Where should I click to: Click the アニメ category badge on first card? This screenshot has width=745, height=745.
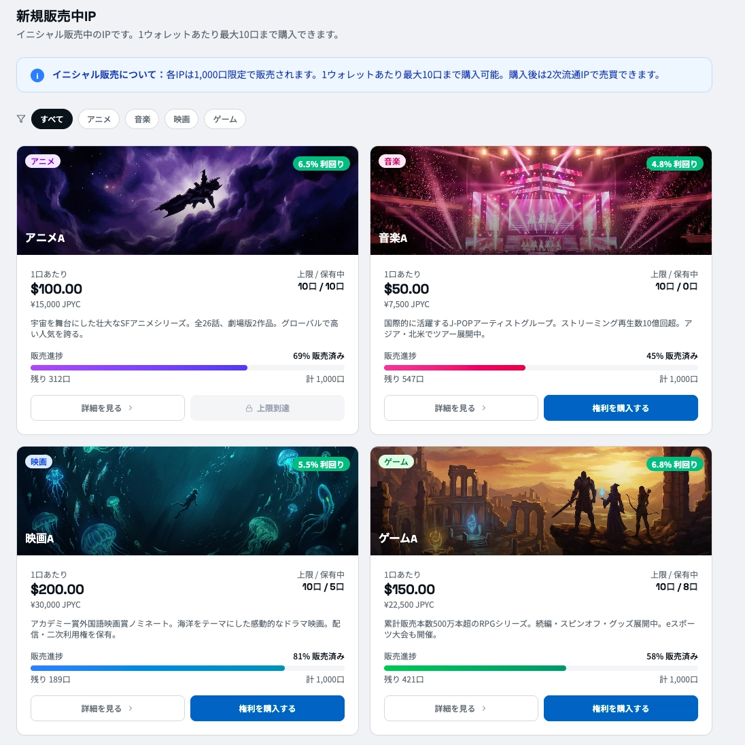(43, 161)
